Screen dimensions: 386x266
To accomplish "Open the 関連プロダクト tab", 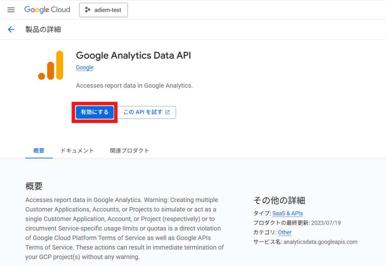I will [x=130, y=150].
